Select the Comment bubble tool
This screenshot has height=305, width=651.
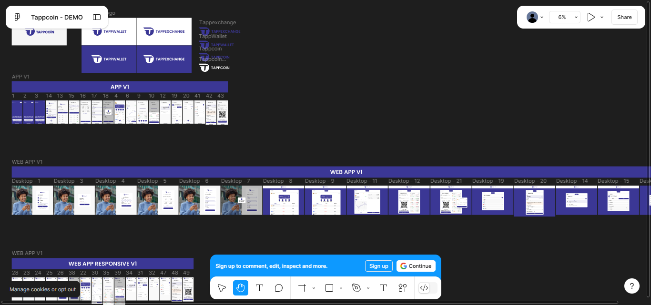279,288
